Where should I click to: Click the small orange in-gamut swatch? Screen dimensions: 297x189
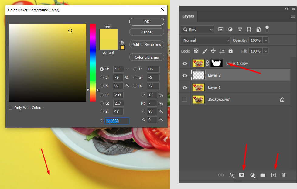tap(122, 47)
